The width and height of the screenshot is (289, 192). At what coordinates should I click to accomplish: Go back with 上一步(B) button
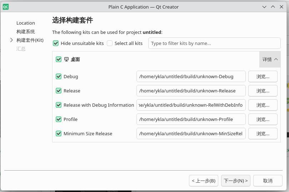click(204, 181)
